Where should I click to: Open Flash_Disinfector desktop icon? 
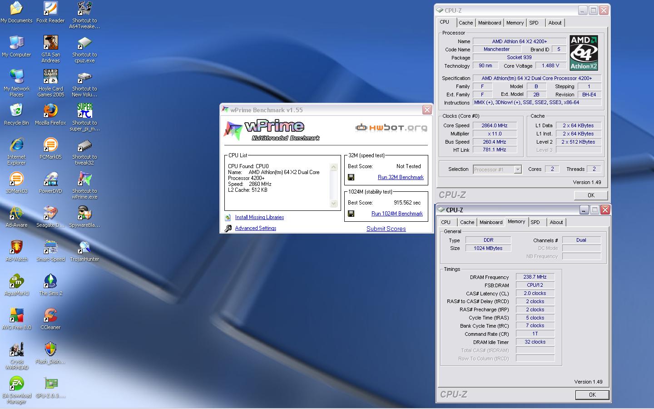click(50, 353)
